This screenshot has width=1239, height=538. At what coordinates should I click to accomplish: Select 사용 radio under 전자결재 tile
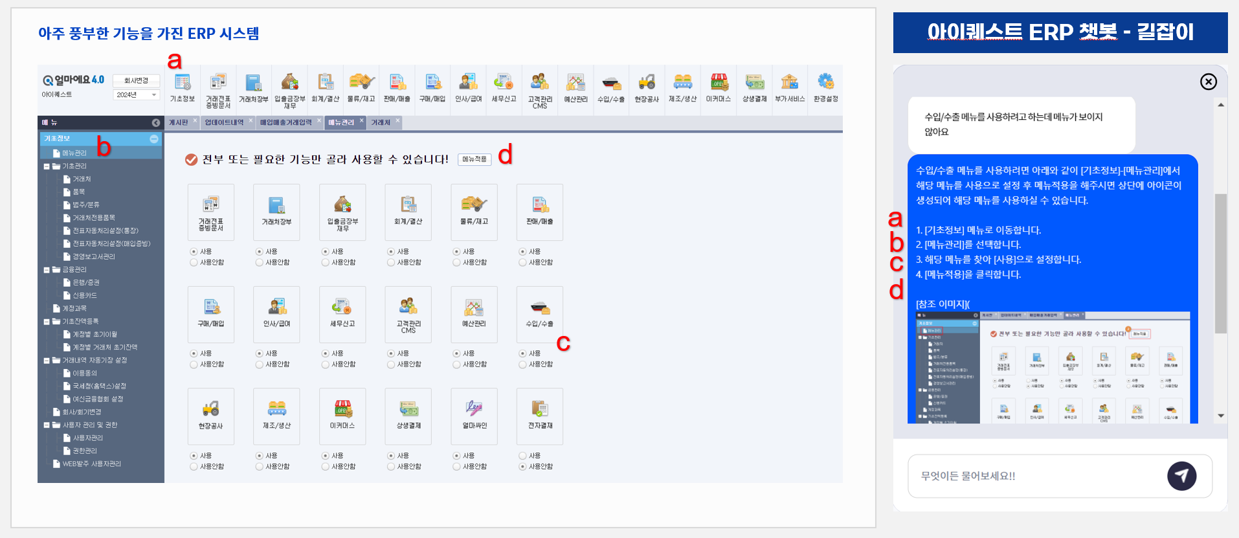[x=523, y=456]
